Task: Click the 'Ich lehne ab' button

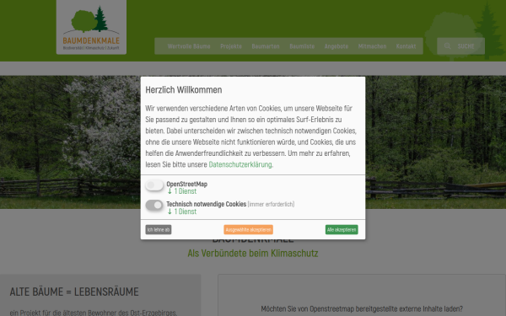Action: pos(159,229)
